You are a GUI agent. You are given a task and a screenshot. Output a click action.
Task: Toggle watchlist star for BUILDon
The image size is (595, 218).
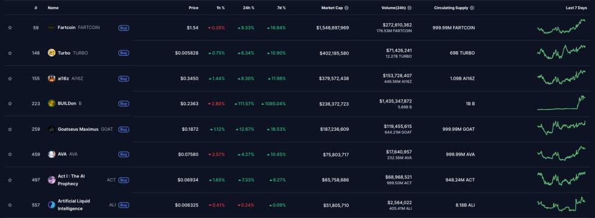[x=10, y=103]
